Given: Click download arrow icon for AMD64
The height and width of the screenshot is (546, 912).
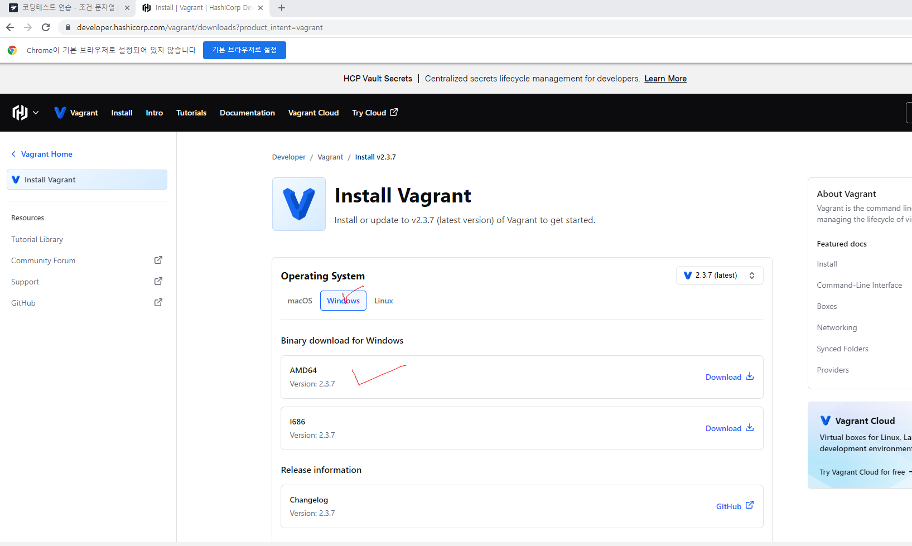Looking at the screenshot, I should [750, 376].
